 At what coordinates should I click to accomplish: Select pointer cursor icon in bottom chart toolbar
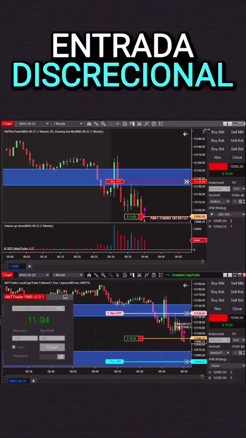coord(118,275)
